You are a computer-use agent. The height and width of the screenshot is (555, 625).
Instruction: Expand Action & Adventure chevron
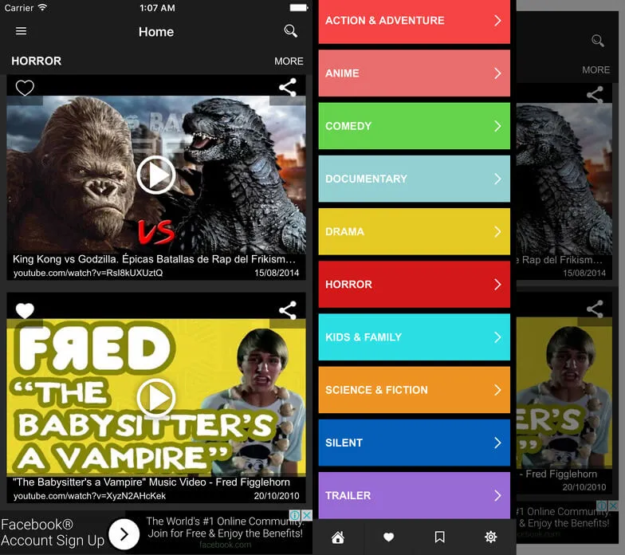coord(497,21)
